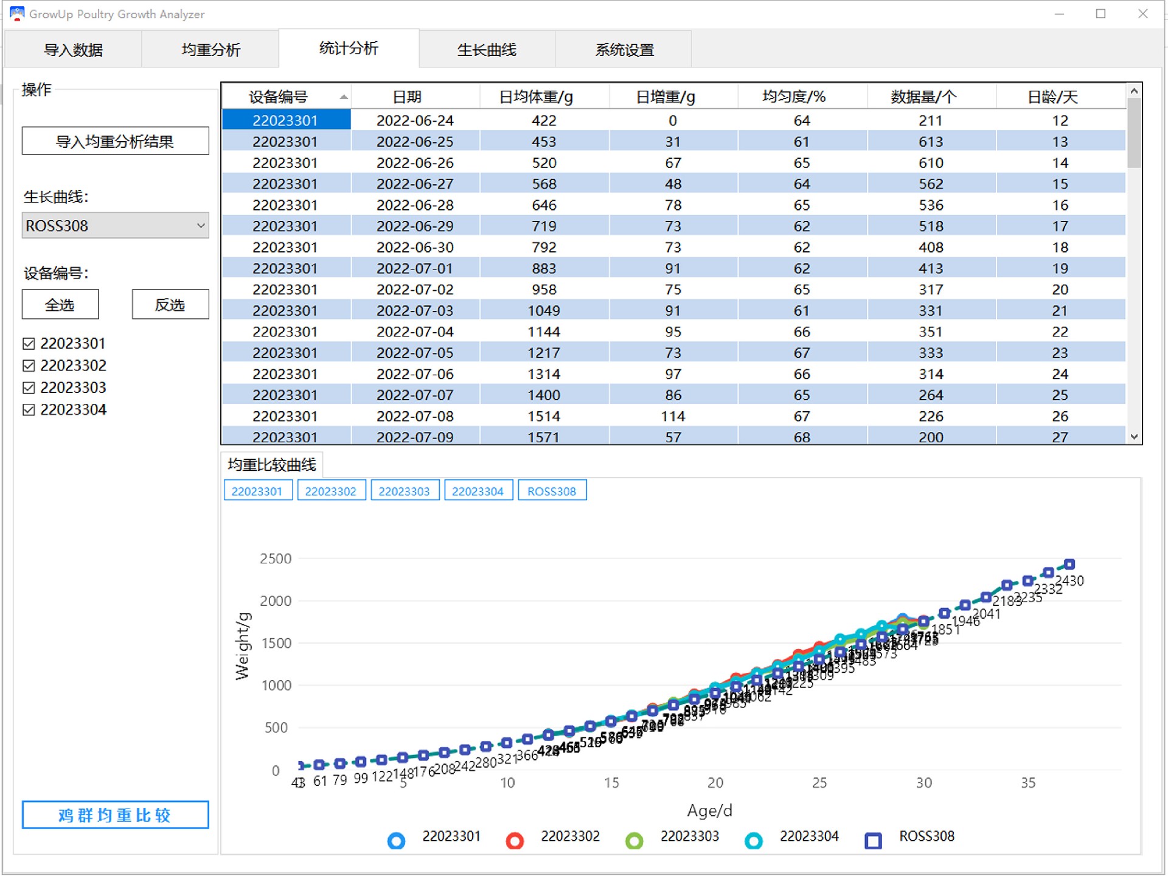Screen dimensions: 1168x876
Task: Click the sort arrow on 设备编号 column
Action: coord(344,97)
